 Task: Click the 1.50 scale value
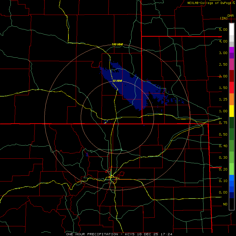tap(223, 88)
